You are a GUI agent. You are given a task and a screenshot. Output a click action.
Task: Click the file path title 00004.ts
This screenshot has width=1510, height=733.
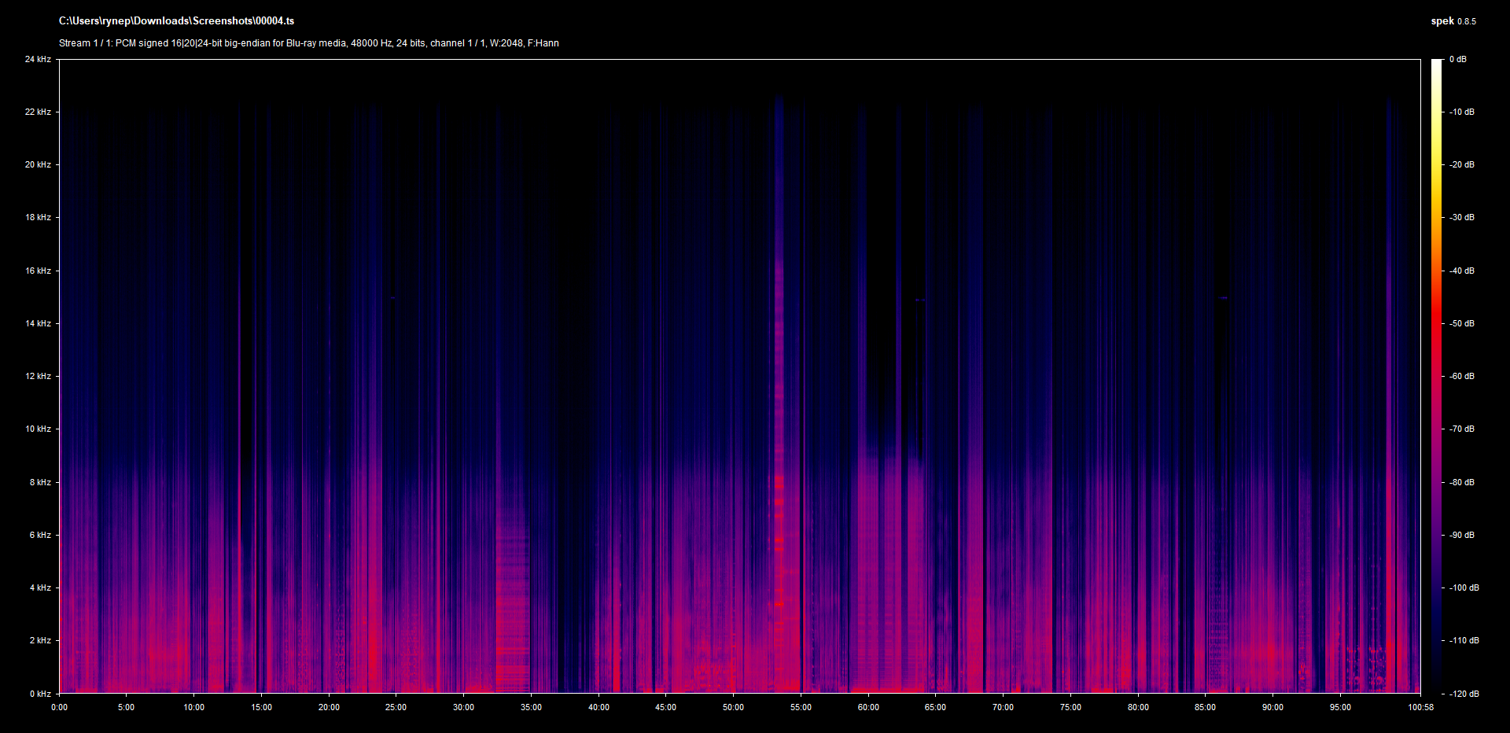(x=176, y=21)
